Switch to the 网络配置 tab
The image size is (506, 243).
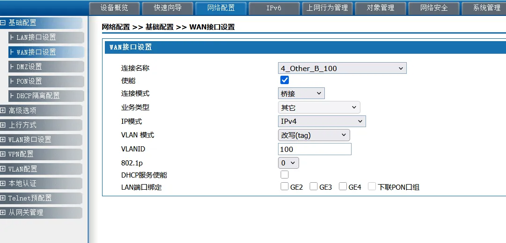tap(221, 8)
